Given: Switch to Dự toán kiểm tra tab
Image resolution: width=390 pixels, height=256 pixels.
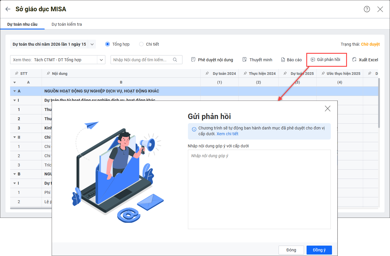Looking at the screenshot, I should point(67,24).
